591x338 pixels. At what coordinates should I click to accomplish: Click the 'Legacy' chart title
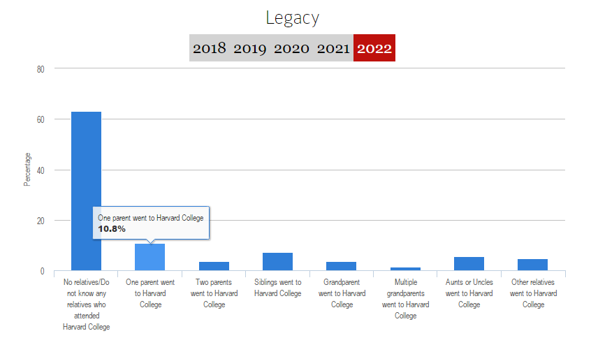[x=292, y=17]
